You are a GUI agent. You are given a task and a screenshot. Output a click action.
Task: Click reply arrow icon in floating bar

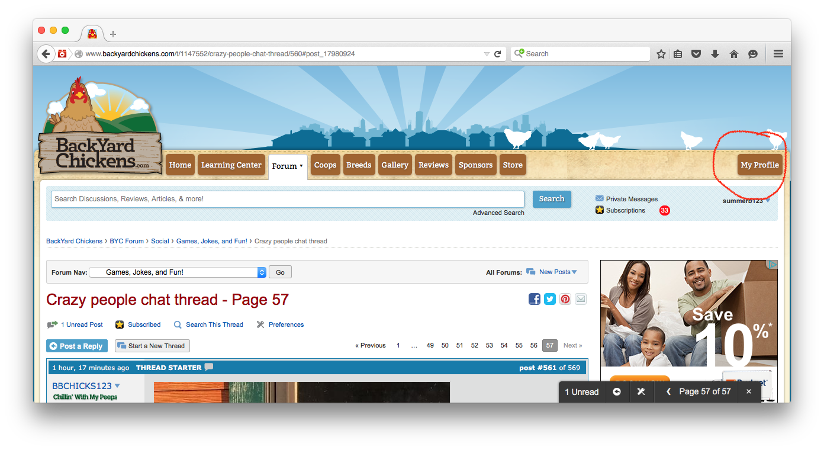(617, 391)
